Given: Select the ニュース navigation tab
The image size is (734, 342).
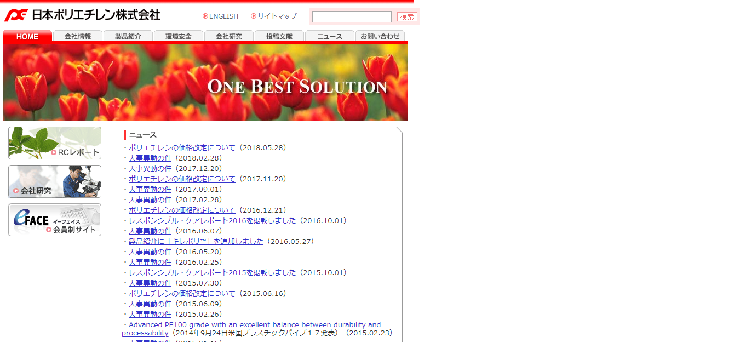Looking at the screenshot, I should [330, 36].
